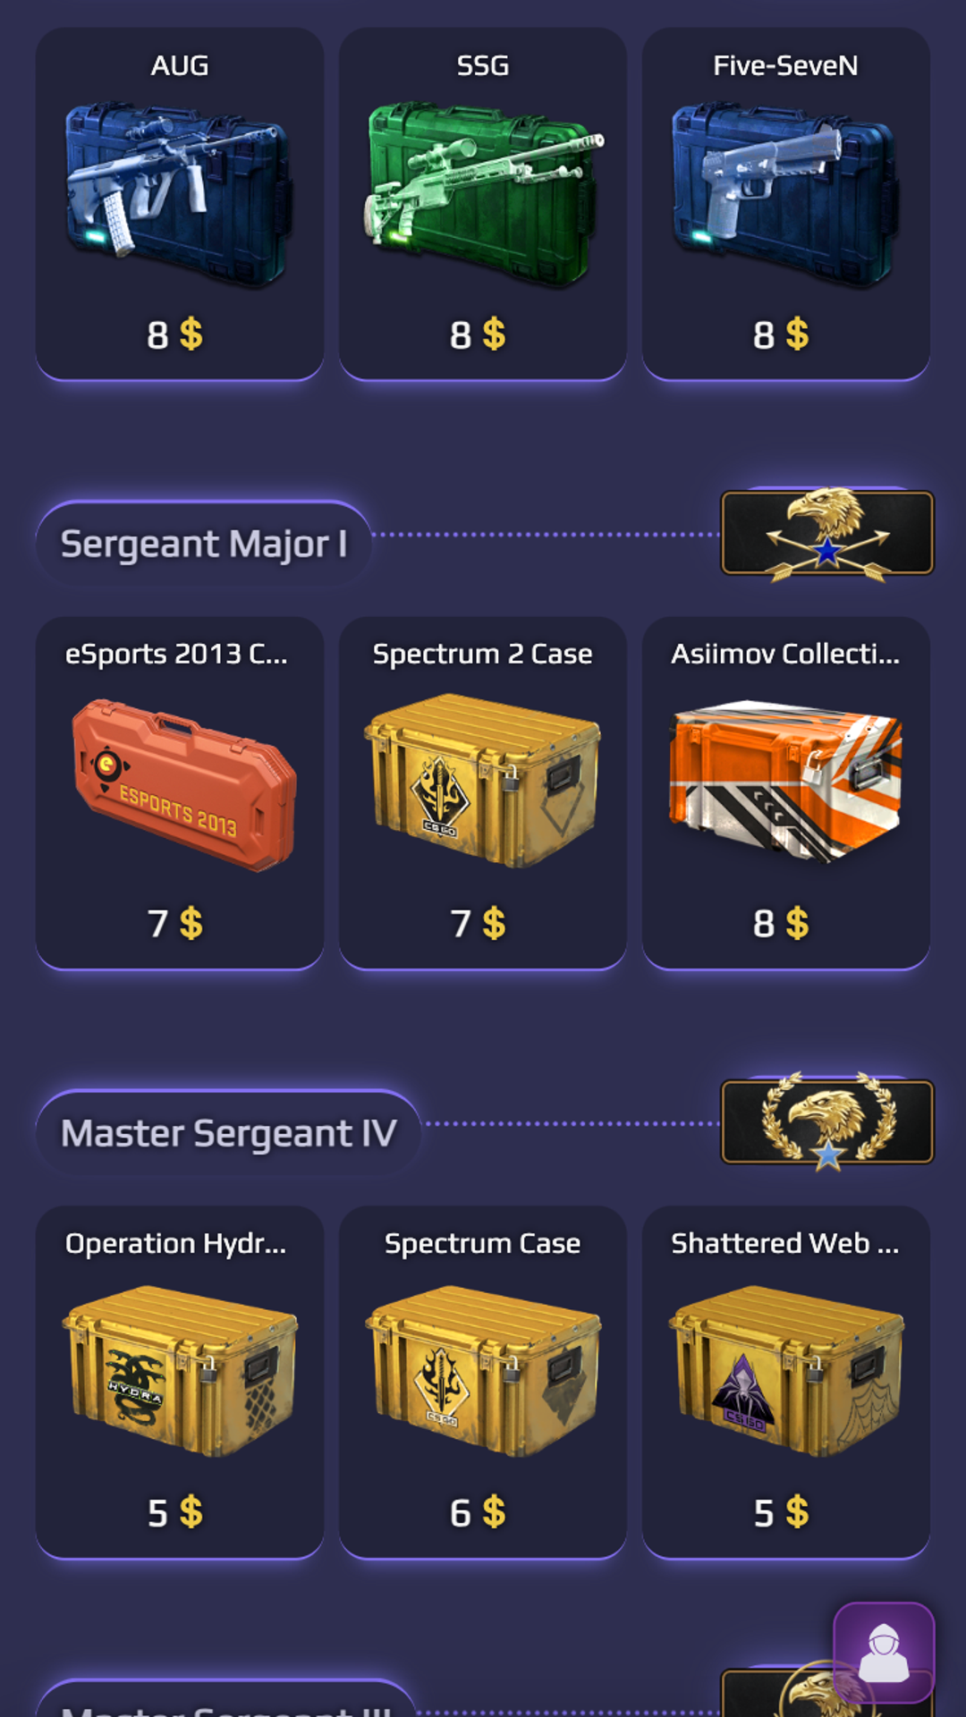The height and width of the screenshot is (1717, 966).
Task: Tap the Master Sergeant IV rank badge
Action: tap(827, 1122)
